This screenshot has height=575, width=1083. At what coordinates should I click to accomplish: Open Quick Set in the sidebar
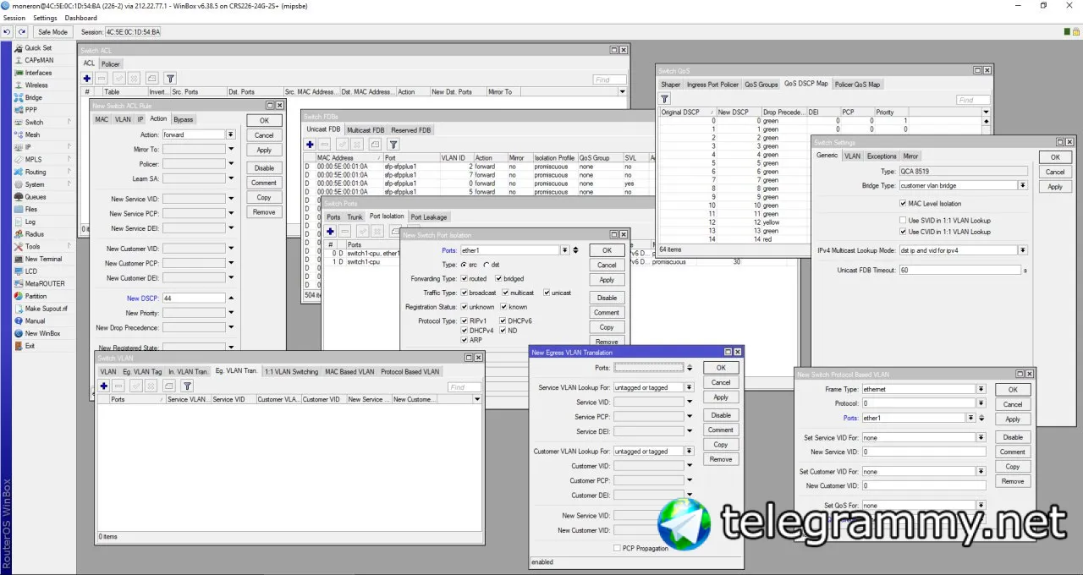[x=38, y=48]
